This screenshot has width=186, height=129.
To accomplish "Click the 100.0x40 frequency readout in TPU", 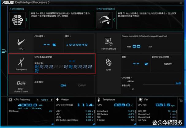I will pos(77,45).
